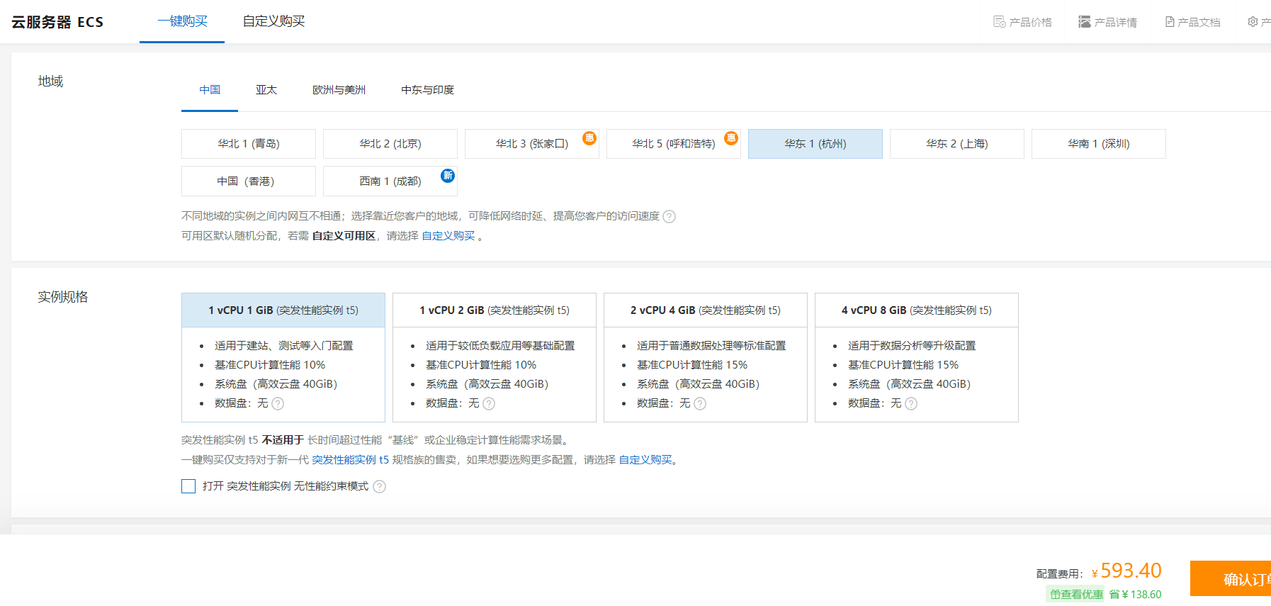Switch to the 一键购买 tab
This screenshot has width=1271, height=606.
click(182, 21)
